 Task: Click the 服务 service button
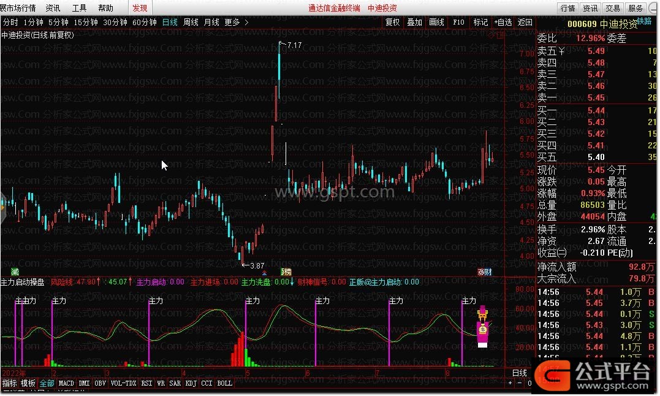click(635, 8)
